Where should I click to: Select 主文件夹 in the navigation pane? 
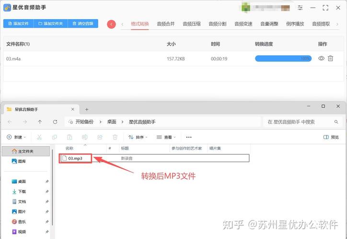pos(26,151)
